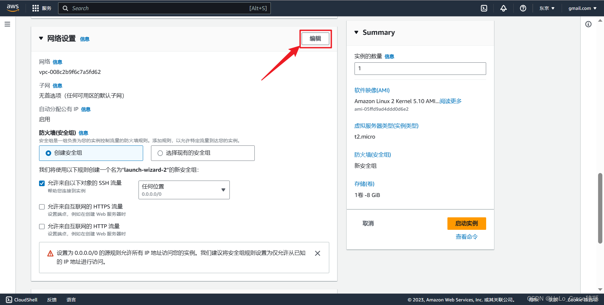604x305 pixels.
Task: Click the scrollbar down arrow
Action: click(600, 290)
